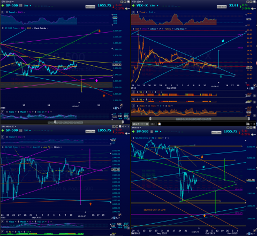
Task: Click the new tab page icon next to 60m tab
Action: [160, 124]
